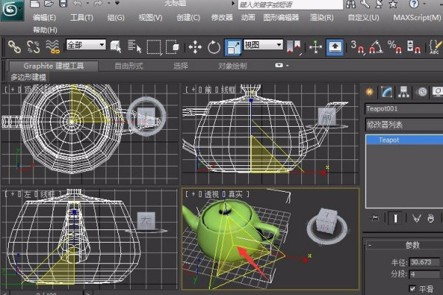This screenshot has width=443, height=295.
Task: Switch to Hierarchy command panel tab
Action: tap(404, 91)
